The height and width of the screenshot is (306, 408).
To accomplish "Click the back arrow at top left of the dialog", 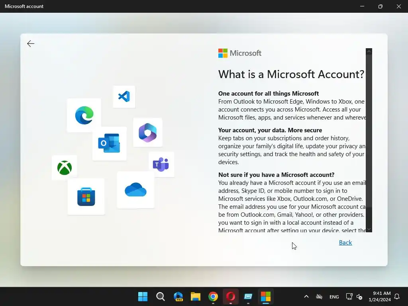I will (x=31, y=43).
